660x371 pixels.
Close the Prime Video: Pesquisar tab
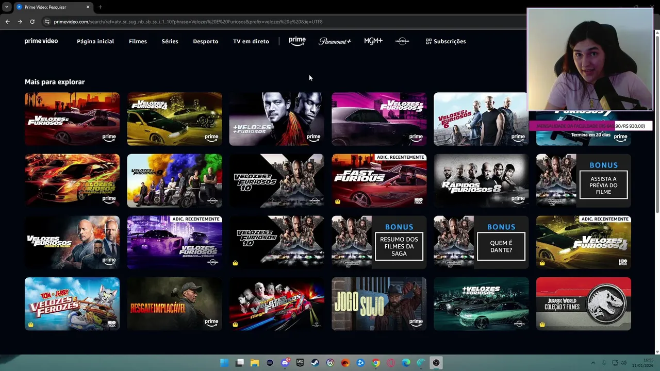pos(88,7)
